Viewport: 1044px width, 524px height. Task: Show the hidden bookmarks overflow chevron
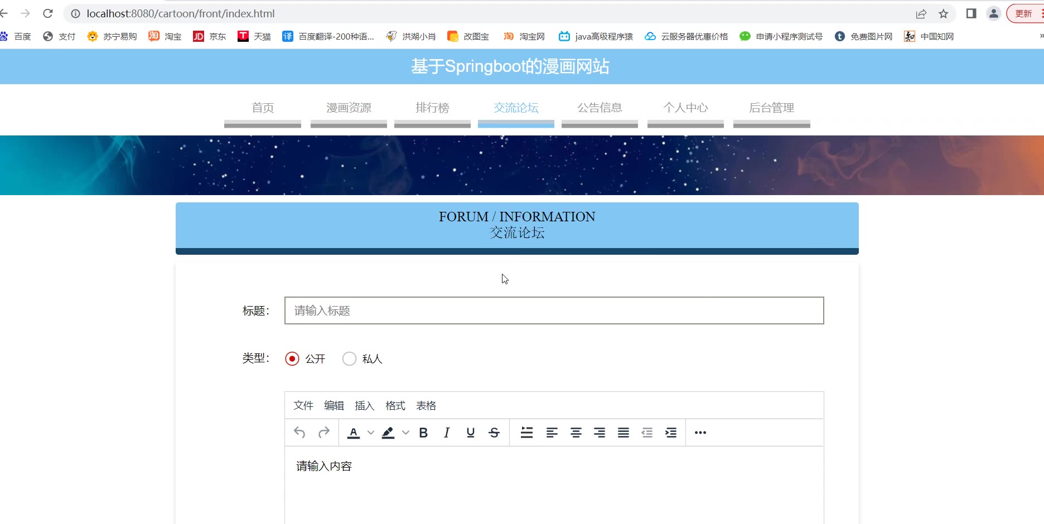(x=1041, y=36)
